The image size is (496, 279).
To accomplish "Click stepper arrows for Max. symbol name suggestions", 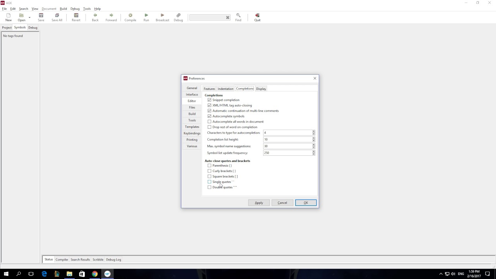I will pos(314,146).
